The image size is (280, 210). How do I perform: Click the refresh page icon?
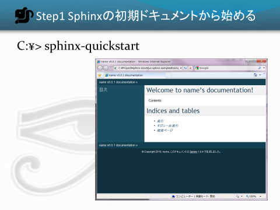185,68
